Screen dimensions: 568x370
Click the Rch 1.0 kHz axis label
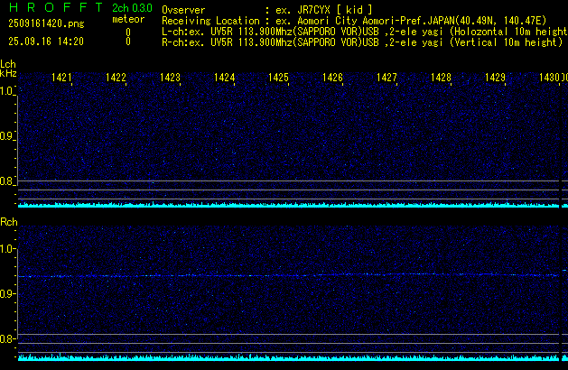[7, 249]
